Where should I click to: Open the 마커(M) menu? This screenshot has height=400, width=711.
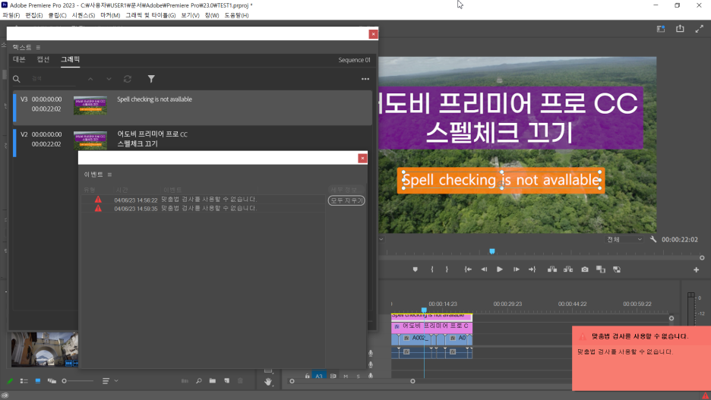(x=110, y=15)
